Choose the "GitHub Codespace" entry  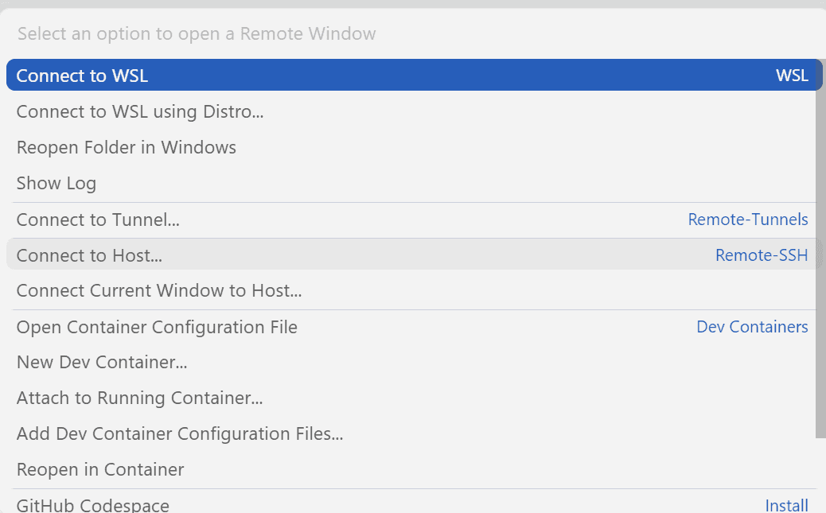coord(92,503)
